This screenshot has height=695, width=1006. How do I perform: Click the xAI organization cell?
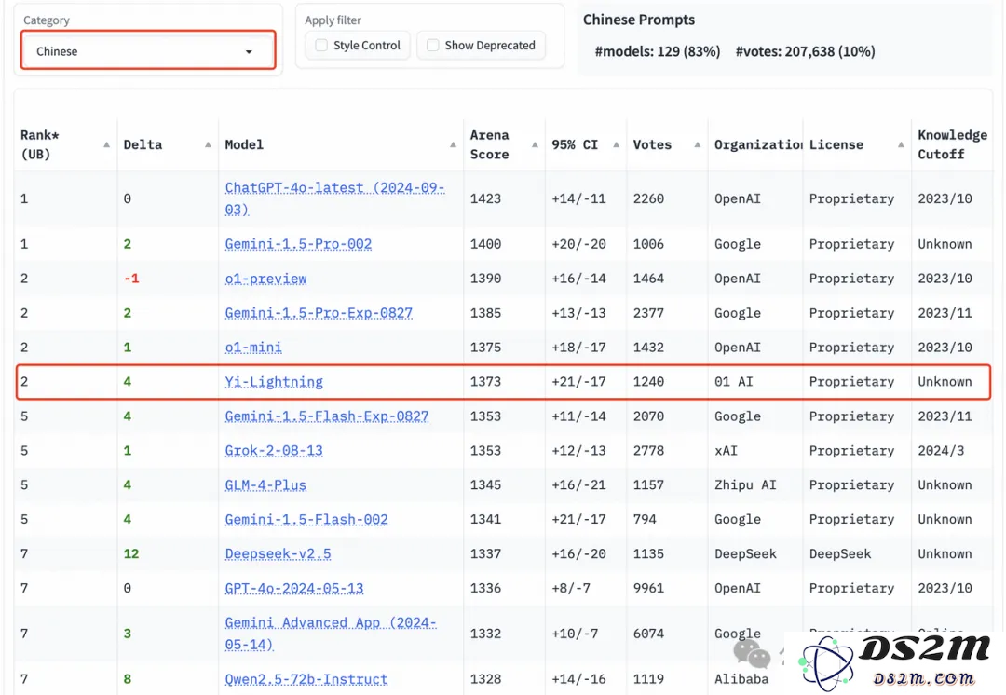[x=726, y=451]
